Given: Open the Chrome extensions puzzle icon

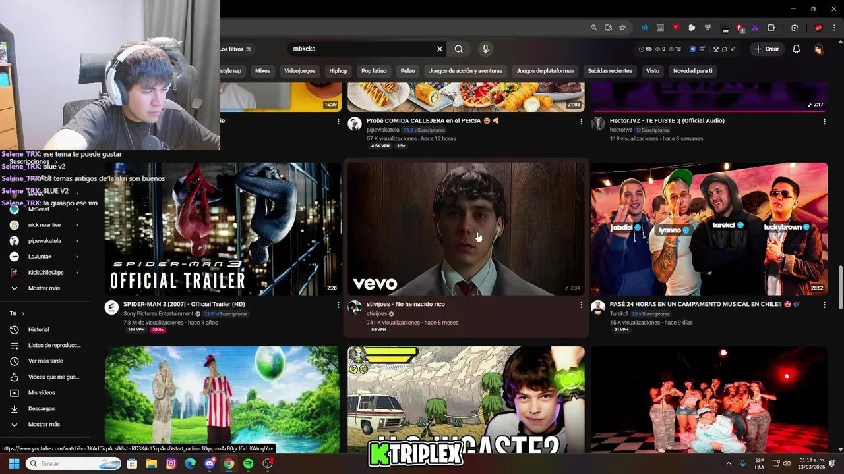Looking at the screenshot, I should [x=771, y=28].
